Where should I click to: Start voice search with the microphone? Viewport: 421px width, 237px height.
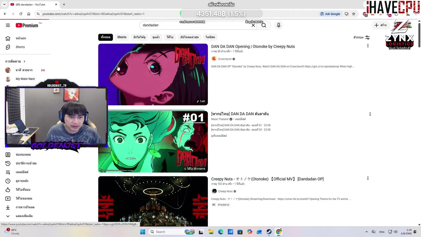[x=279, y=25]
